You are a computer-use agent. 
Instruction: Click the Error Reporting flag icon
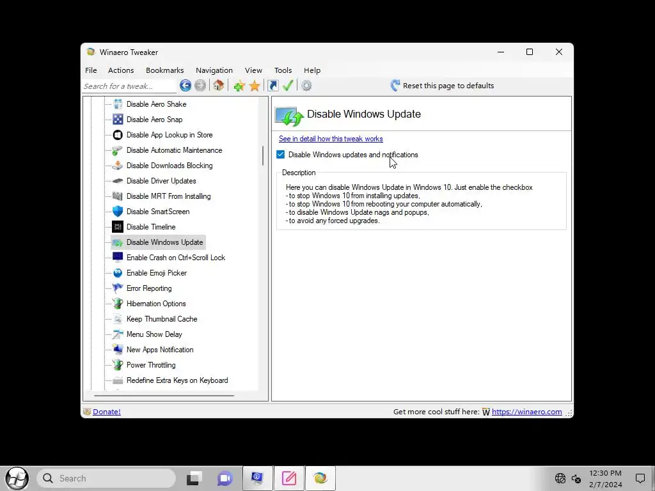[118, 288]
